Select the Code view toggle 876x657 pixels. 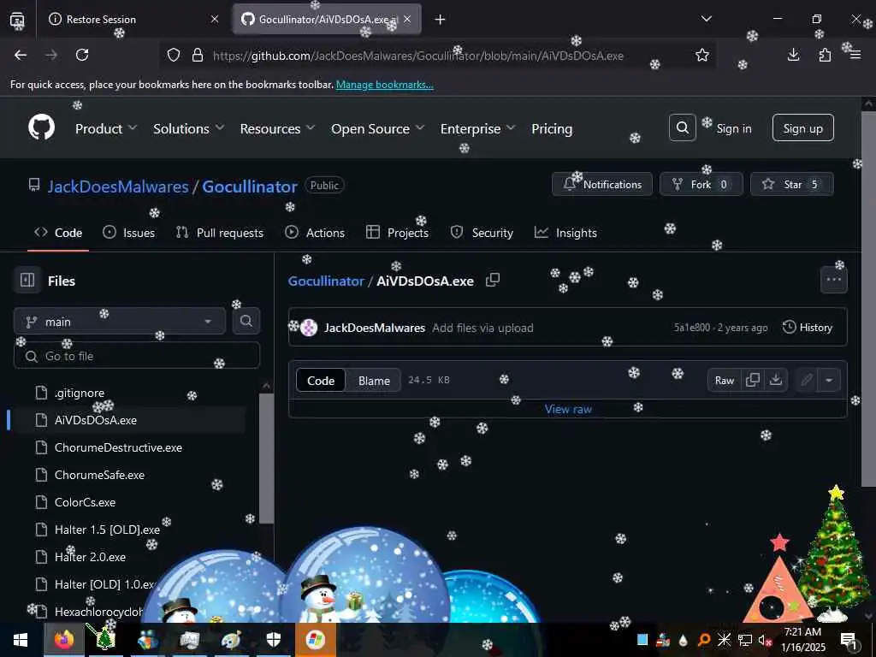point(321,381)
